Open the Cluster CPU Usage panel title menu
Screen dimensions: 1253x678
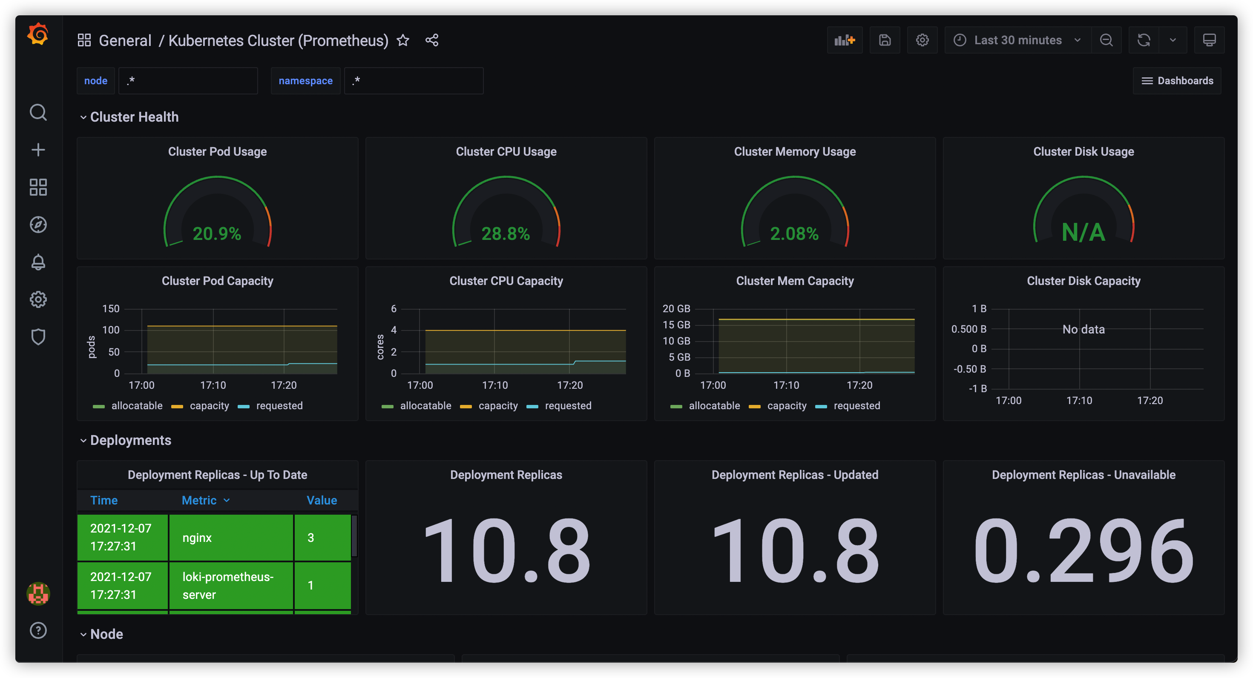pos(506,151)
